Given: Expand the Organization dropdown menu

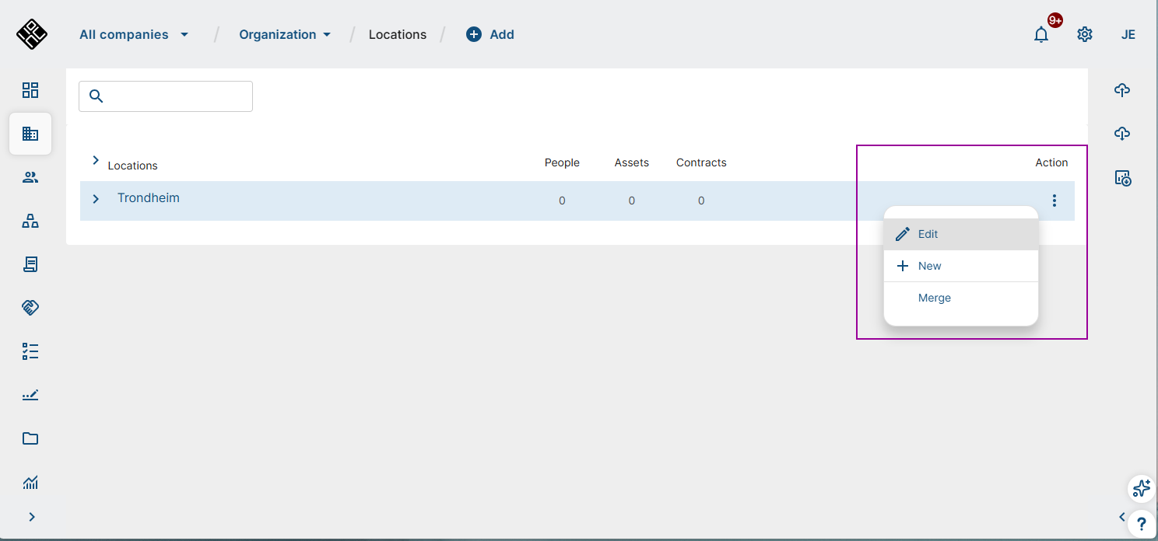Looking at the screenshot, I should [285, 35].
